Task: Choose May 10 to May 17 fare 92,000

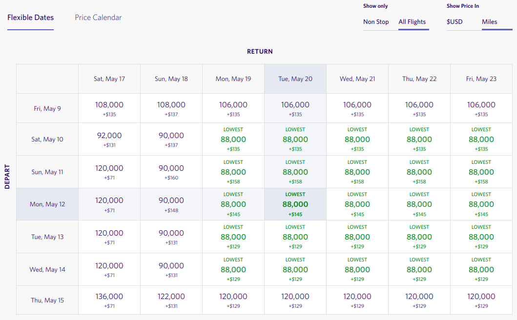Action: (x=109, y=139)
